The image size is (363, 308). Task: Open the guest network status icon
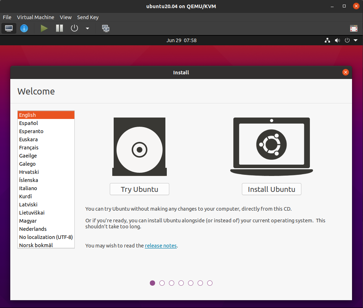[x=327, y=40]
